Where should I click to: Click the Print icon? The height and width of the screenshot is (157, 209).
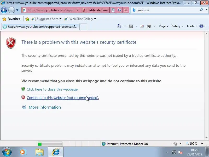tap(149, 26)
